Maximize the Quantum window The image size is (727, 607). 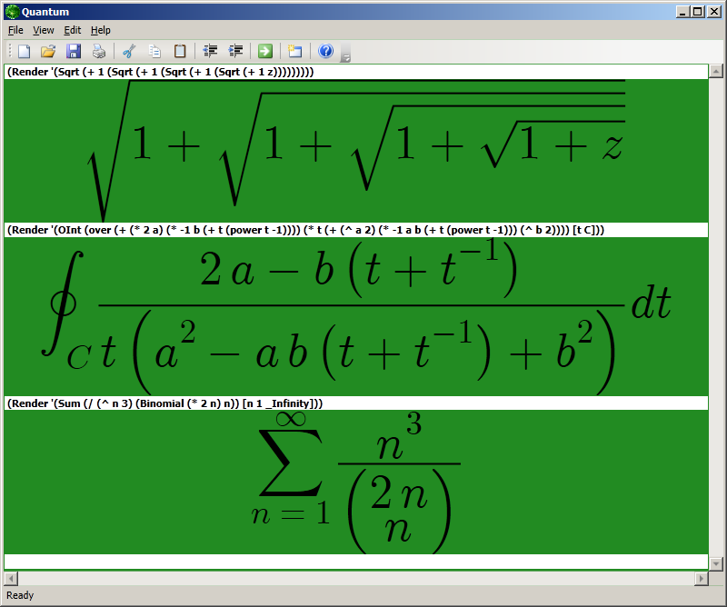[x=697, y=12]
